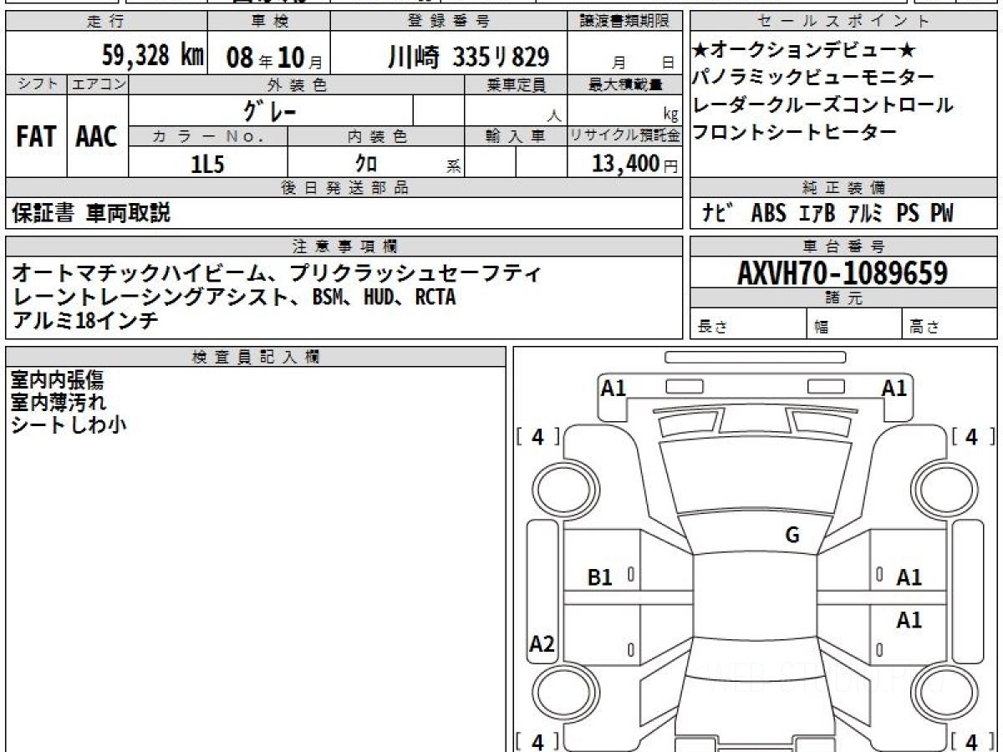Viewport: 1003px width, 752px height.
Task: Click the 輸入車 header
Action: [x=516, y=136]
